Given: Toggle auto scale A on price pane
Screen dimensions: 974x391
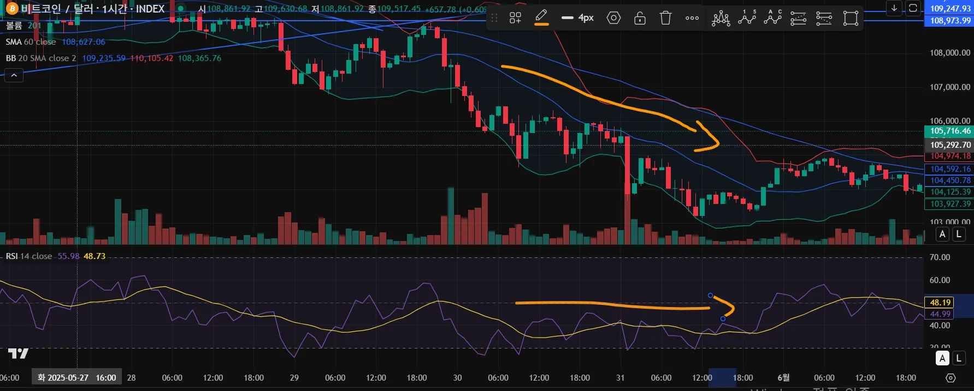Looking at the screenshot, I should click(942, 234).
